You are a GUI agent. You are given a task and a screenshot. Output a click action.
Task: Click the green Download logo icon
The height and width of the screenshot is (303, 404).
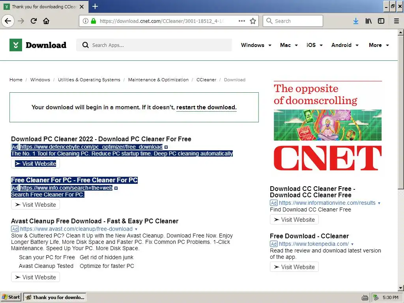click(16, 45)
